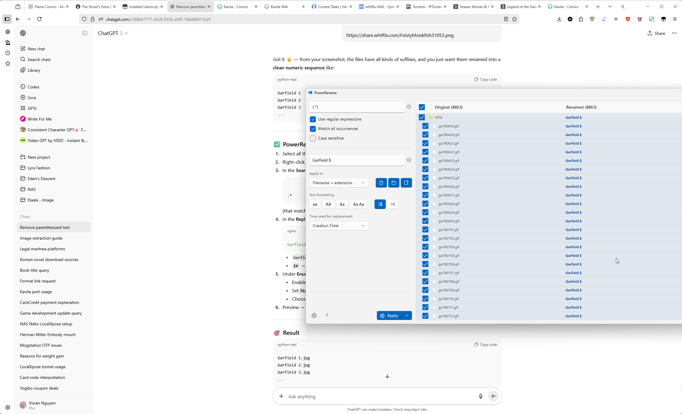Click the PowerRename settings gear icon
Image resolution: width=682 pixels, height=414 pixels.
click(314, 315)
